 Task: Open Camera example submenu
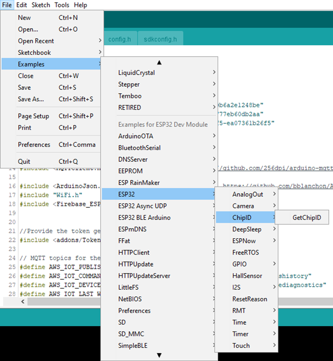click(x=246, y=206)
